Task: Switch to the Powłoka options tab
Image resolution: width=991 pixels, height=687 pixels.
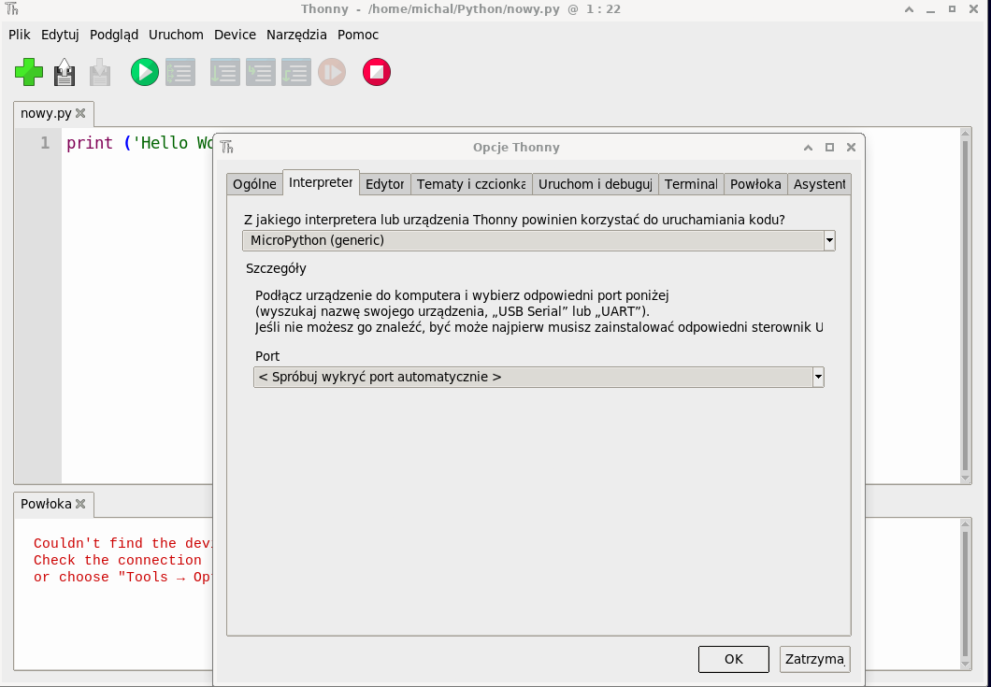Action: click(x=756, y=184)
